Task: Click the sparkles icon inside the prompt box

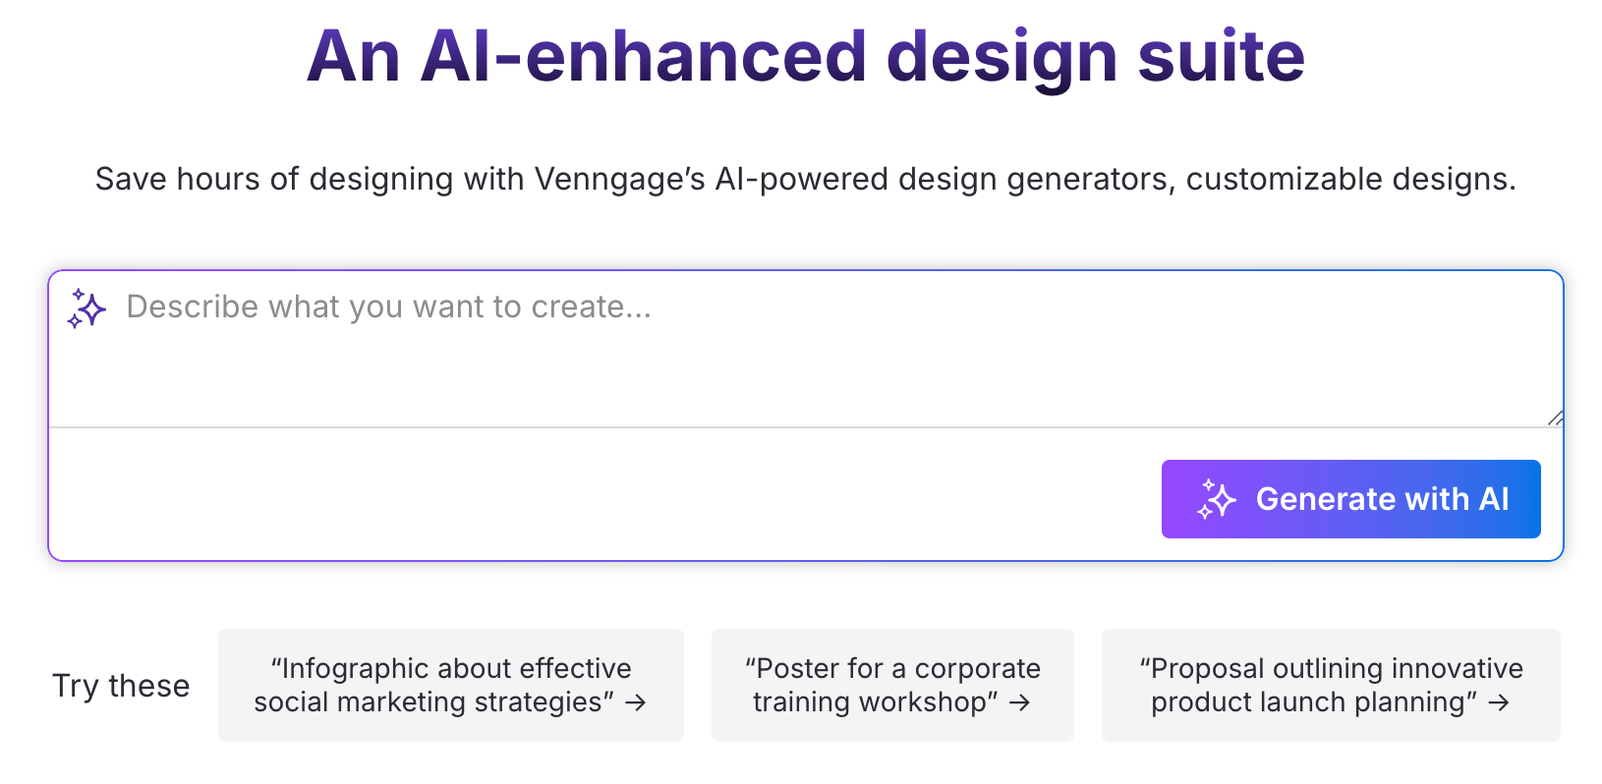Action: pos(86,308)
